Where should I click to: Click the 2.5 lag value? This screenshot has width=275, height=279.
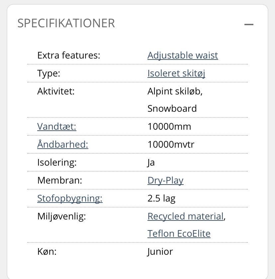[x=161, y=198]
